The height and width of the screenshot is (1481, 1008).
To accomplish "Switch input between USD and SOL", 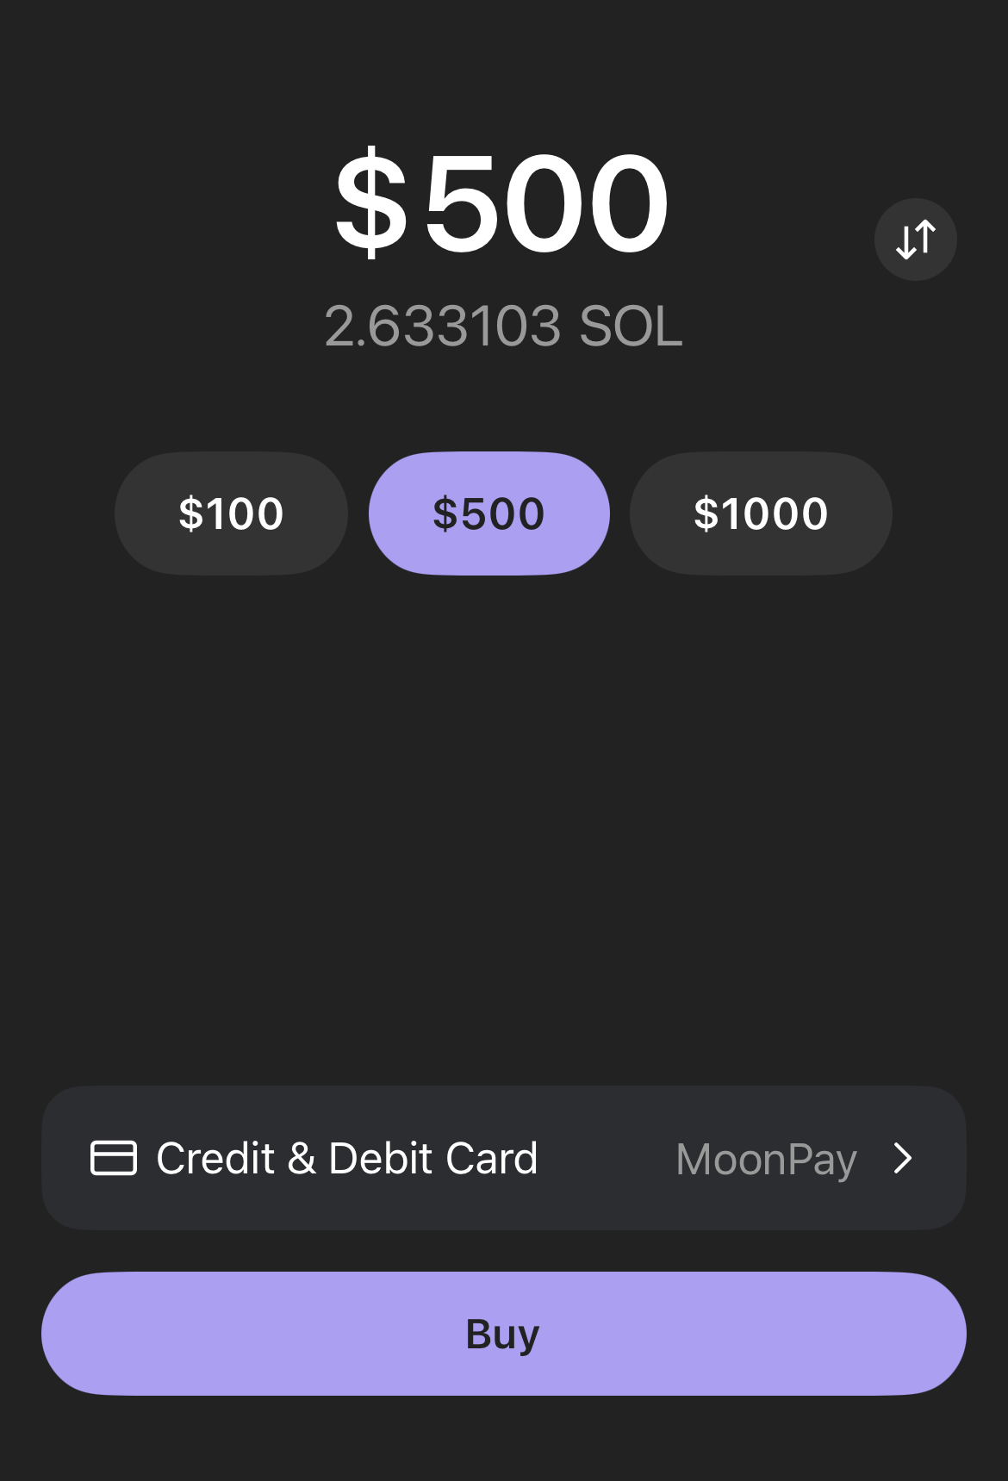I will click(x=915, y=240).
